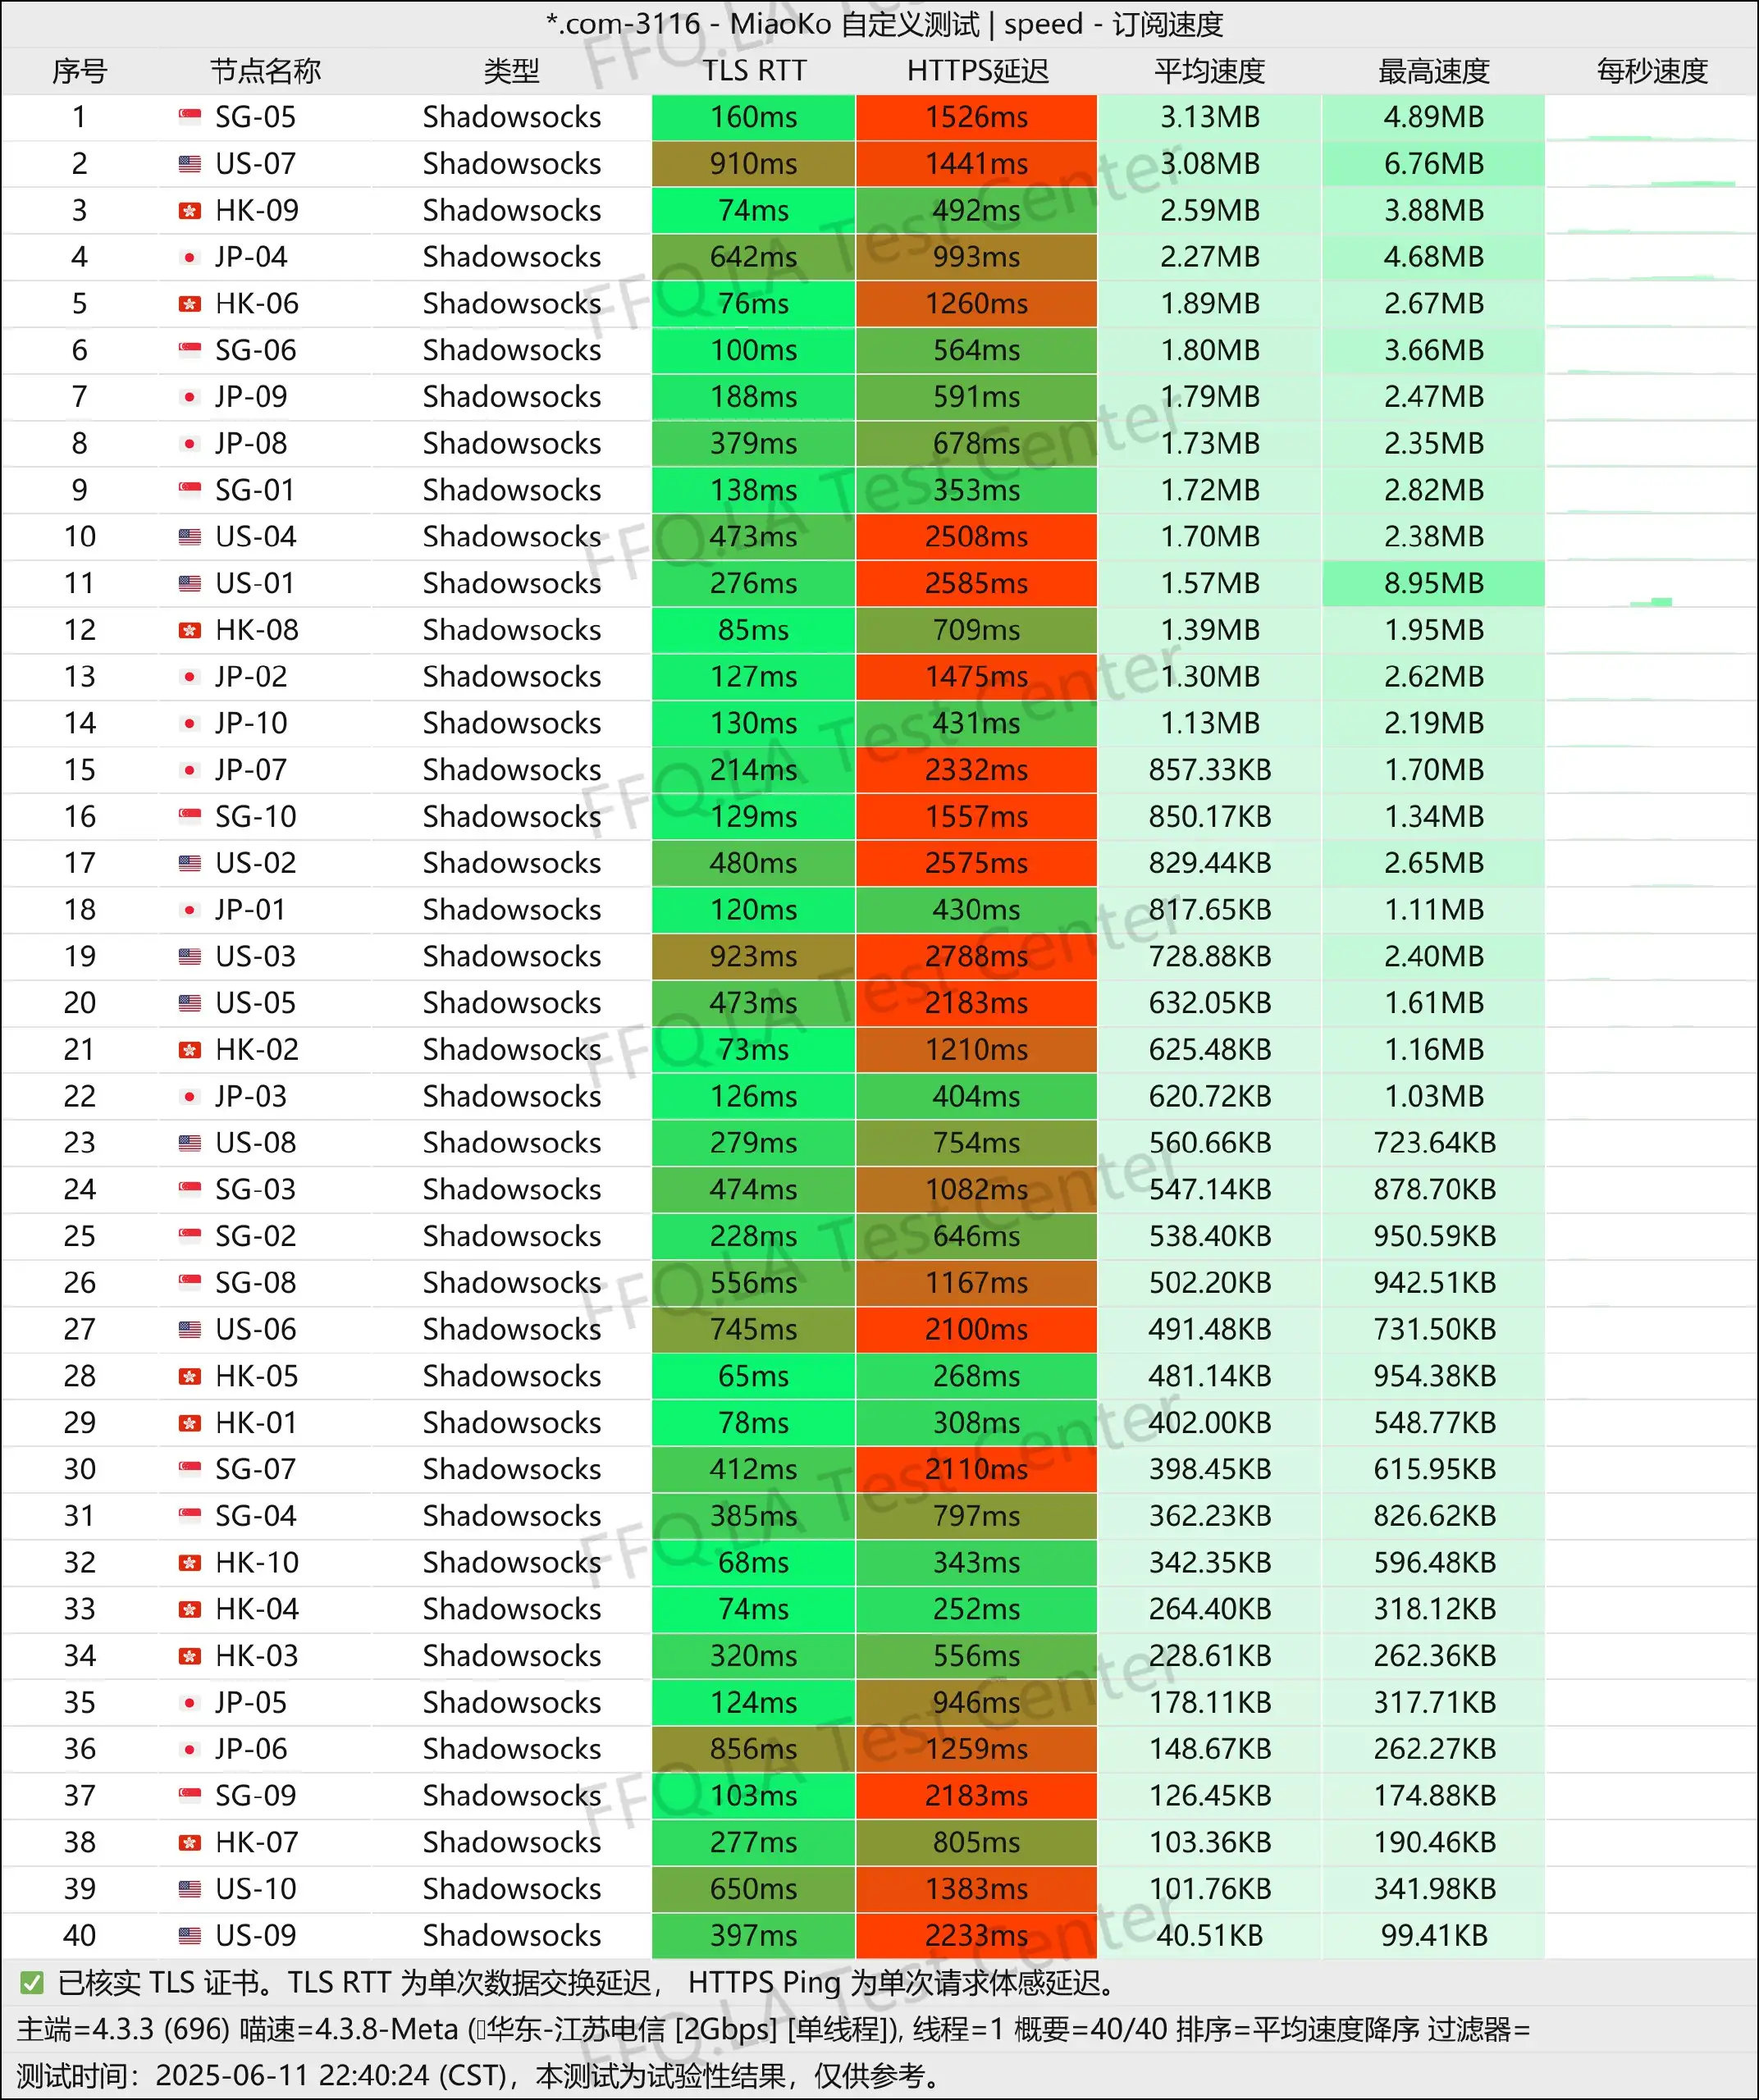Click the Shadowsocks type cell for HK-07

coord(511,1842)
